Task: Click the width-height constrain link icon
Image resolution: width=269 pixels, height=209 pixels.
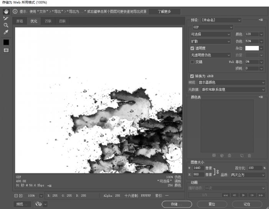Action: pyautogui.click(x=218, y=171)
